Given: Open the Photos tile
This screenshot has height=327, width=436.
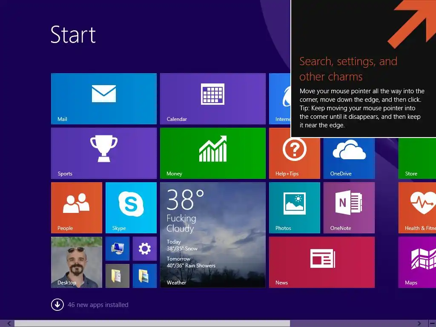Looking at the screenshot, I should click(x=295, y=208).
